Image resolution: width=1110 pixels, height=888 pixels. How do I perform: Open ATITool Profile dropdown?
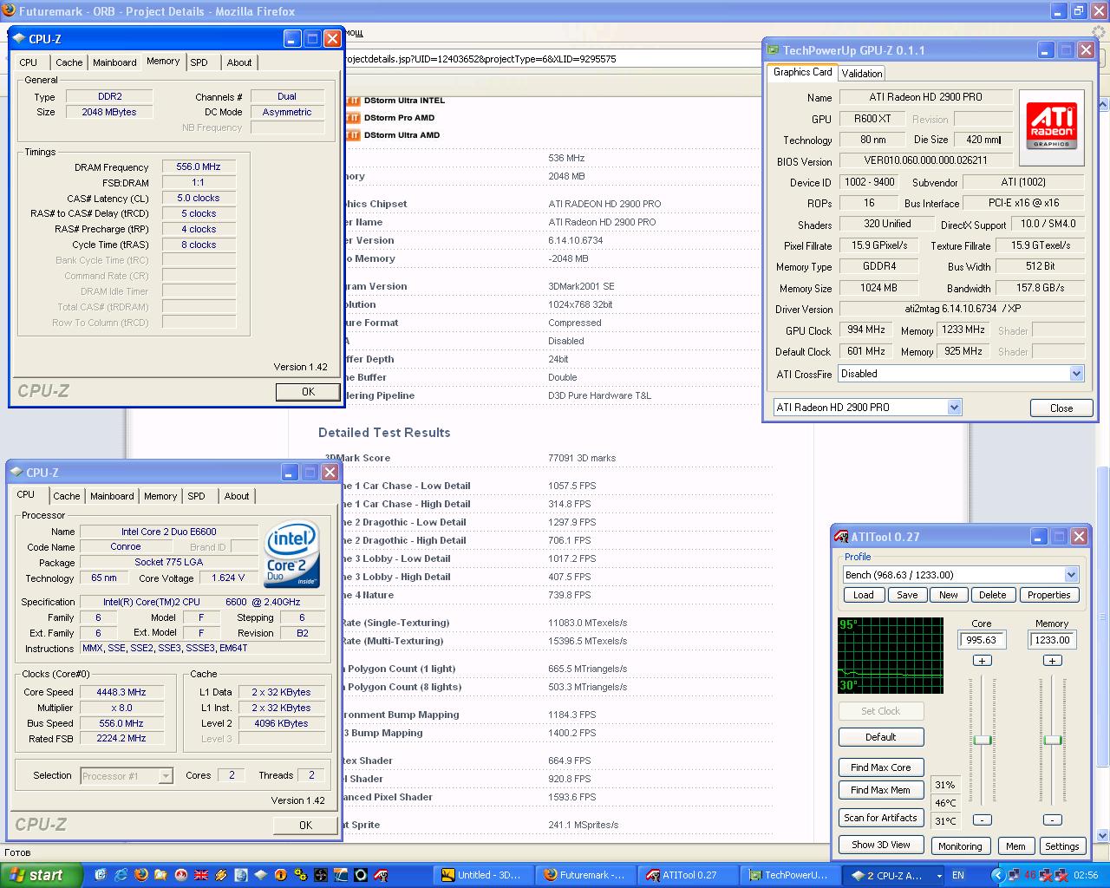[x=1071, y=575]
